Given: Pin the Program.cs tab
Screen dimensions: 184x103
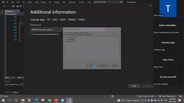Looking at the screenshot, I should [x=16, y=11].
